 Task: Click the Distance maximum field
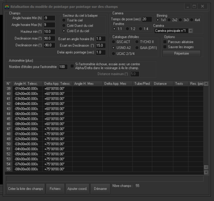[135, 74]
